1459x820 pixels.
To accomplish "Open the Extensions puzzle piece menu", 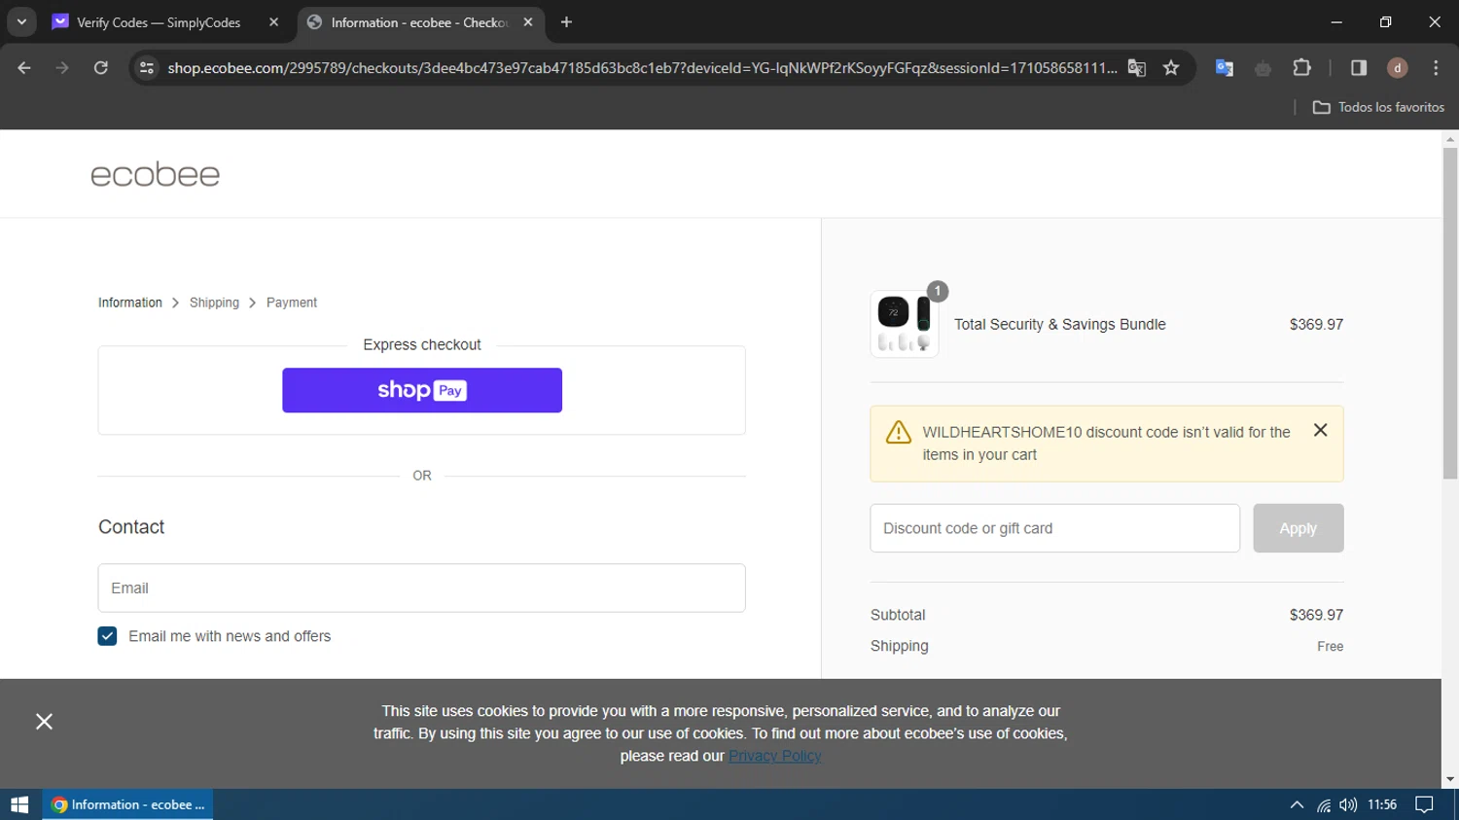I will coord(1301,68).
